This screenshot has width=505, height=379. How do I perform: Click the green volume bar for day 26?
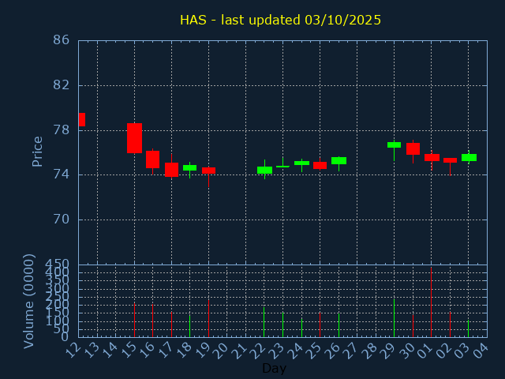click(x=339, y=325)
